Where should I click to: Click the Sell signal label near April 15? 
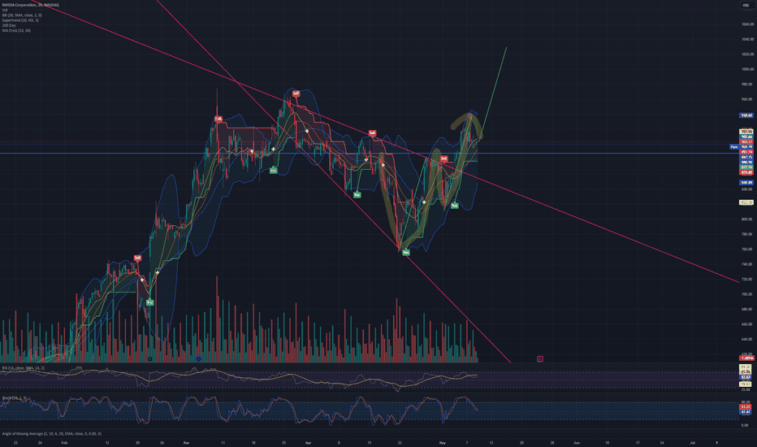372,133
